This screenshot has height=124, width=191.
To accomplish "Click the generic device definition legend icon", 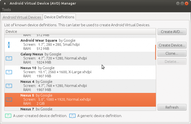I will 72,116.
